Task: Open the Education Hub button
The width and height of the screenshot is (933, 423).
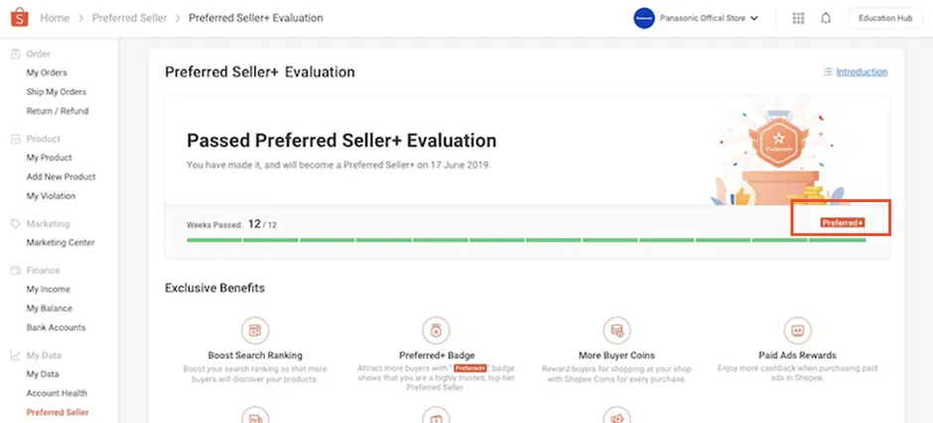Action: pos(885,18)
